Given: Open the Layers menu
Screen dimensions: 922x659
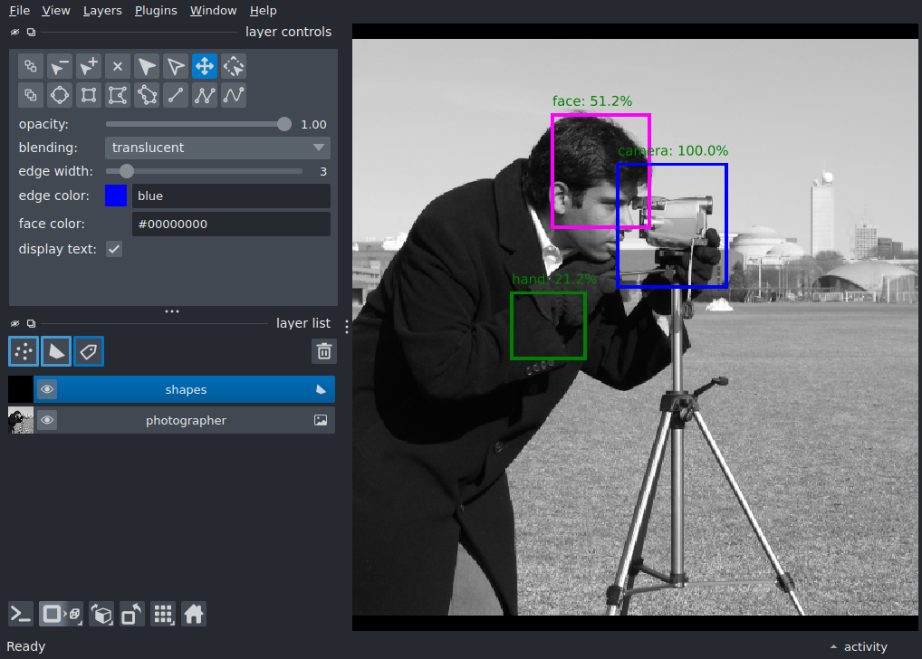Looking at the screenshot, I should pos(102,11).
